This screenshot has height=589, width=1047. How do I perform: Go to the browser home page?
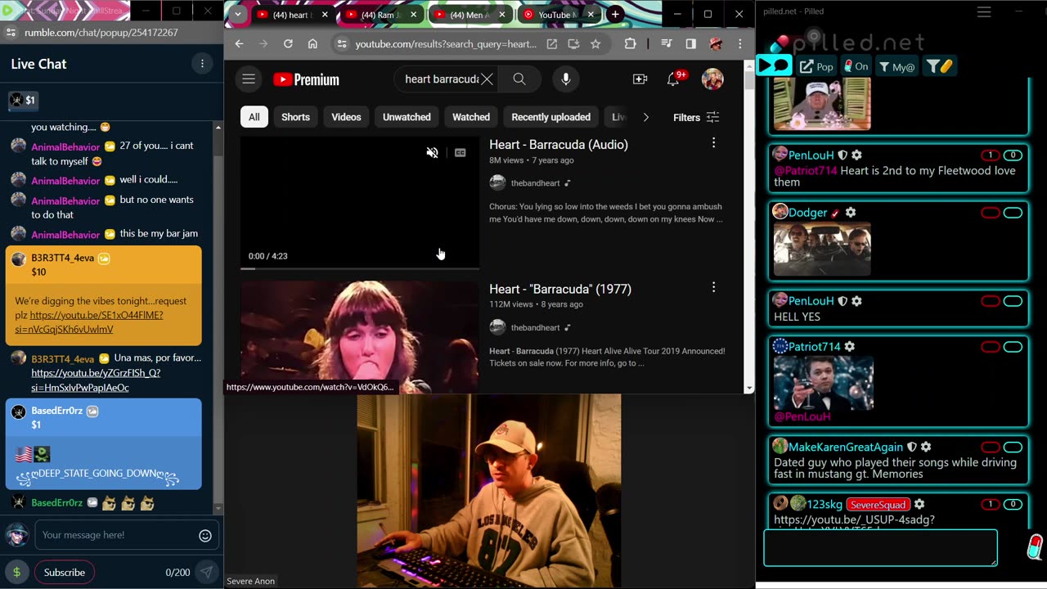click(312, 44)
